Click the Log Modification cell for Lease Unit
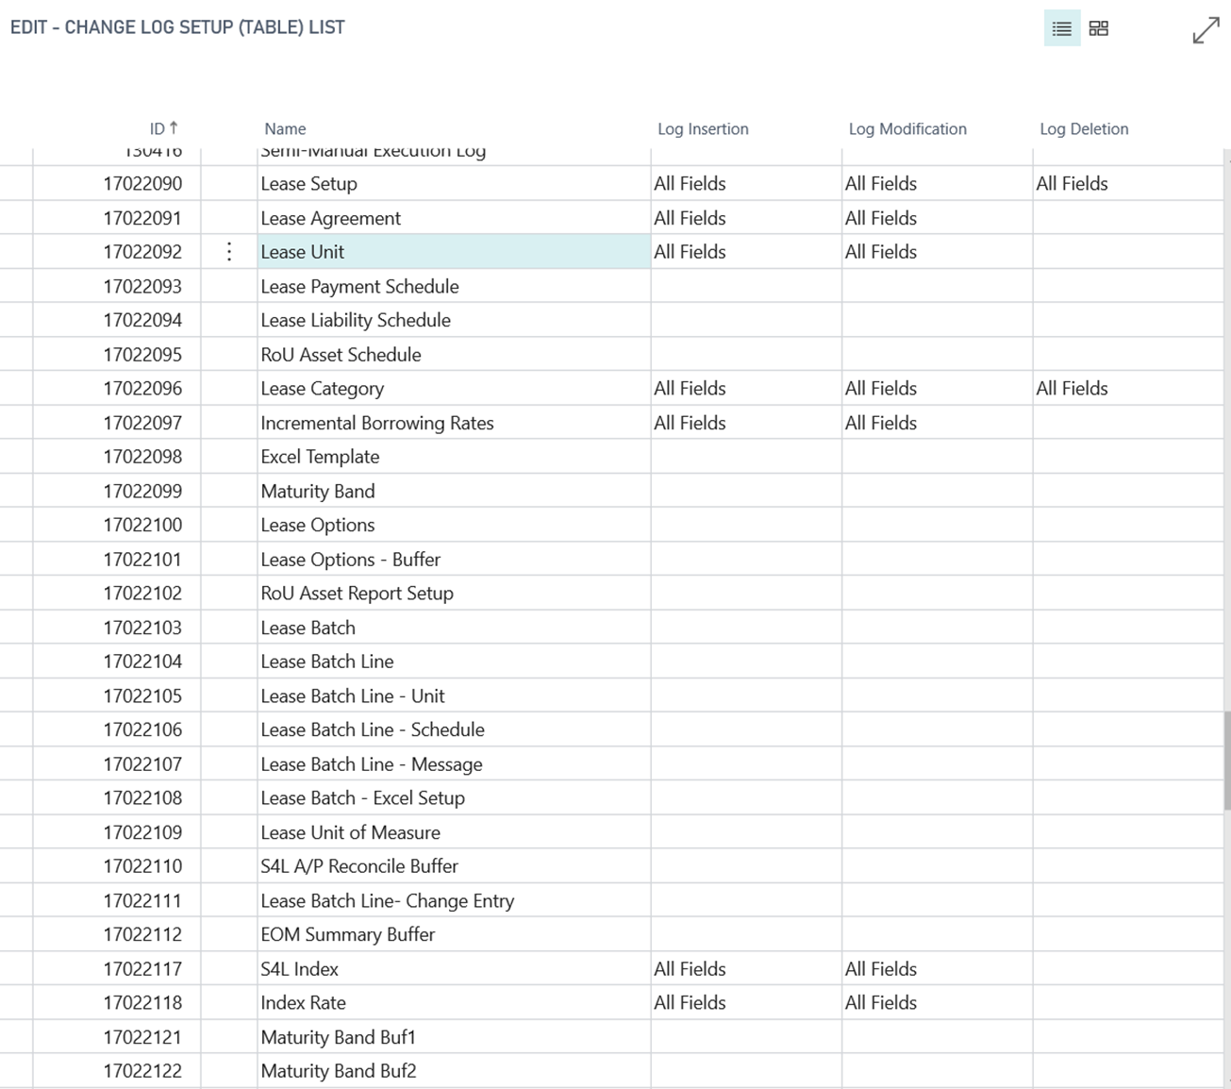Image resolution: width=1231 pixels, height=1089 pixels. 938,252
